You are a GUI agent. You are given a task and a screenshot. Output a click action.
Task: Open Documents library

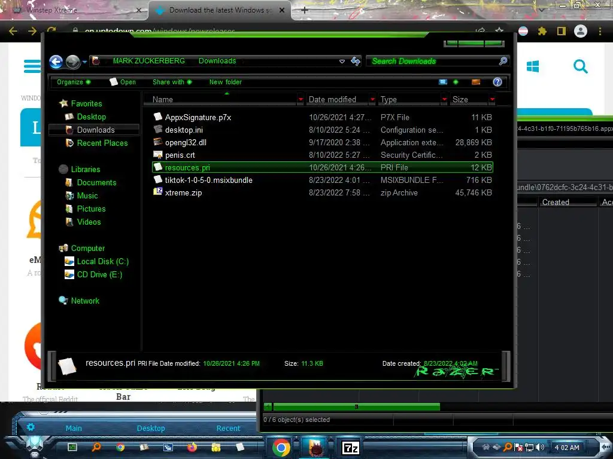tap(96, 182)
